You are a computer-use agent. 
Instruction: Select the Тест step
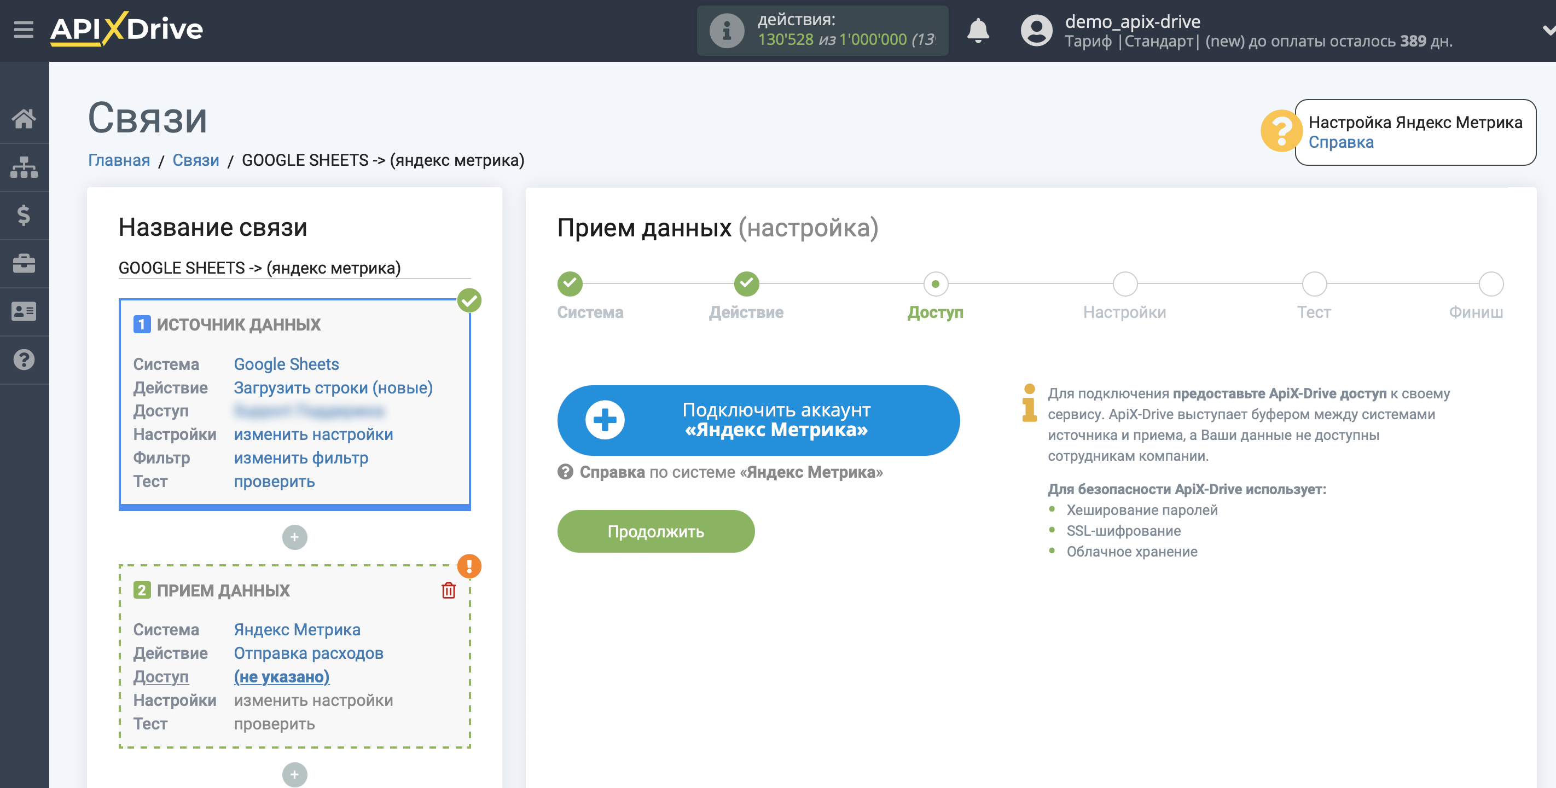[x=1314, y=284]
